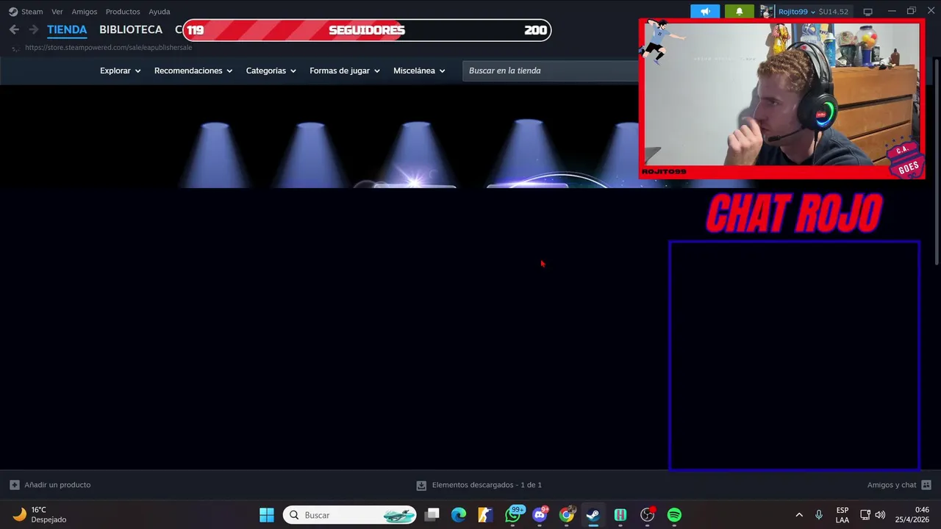Expand the Categorías dropdown

click(x=271, y=71)
